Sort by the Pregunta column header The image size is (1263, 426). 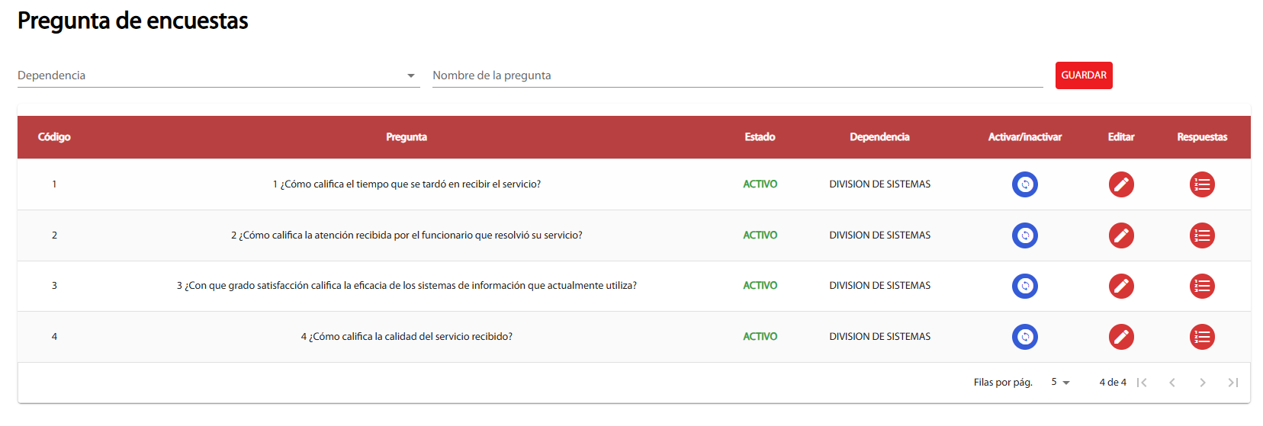407,137
